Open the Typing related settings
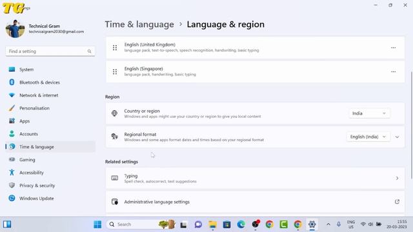This screenshot has height=232, width=413. point(255,178)
